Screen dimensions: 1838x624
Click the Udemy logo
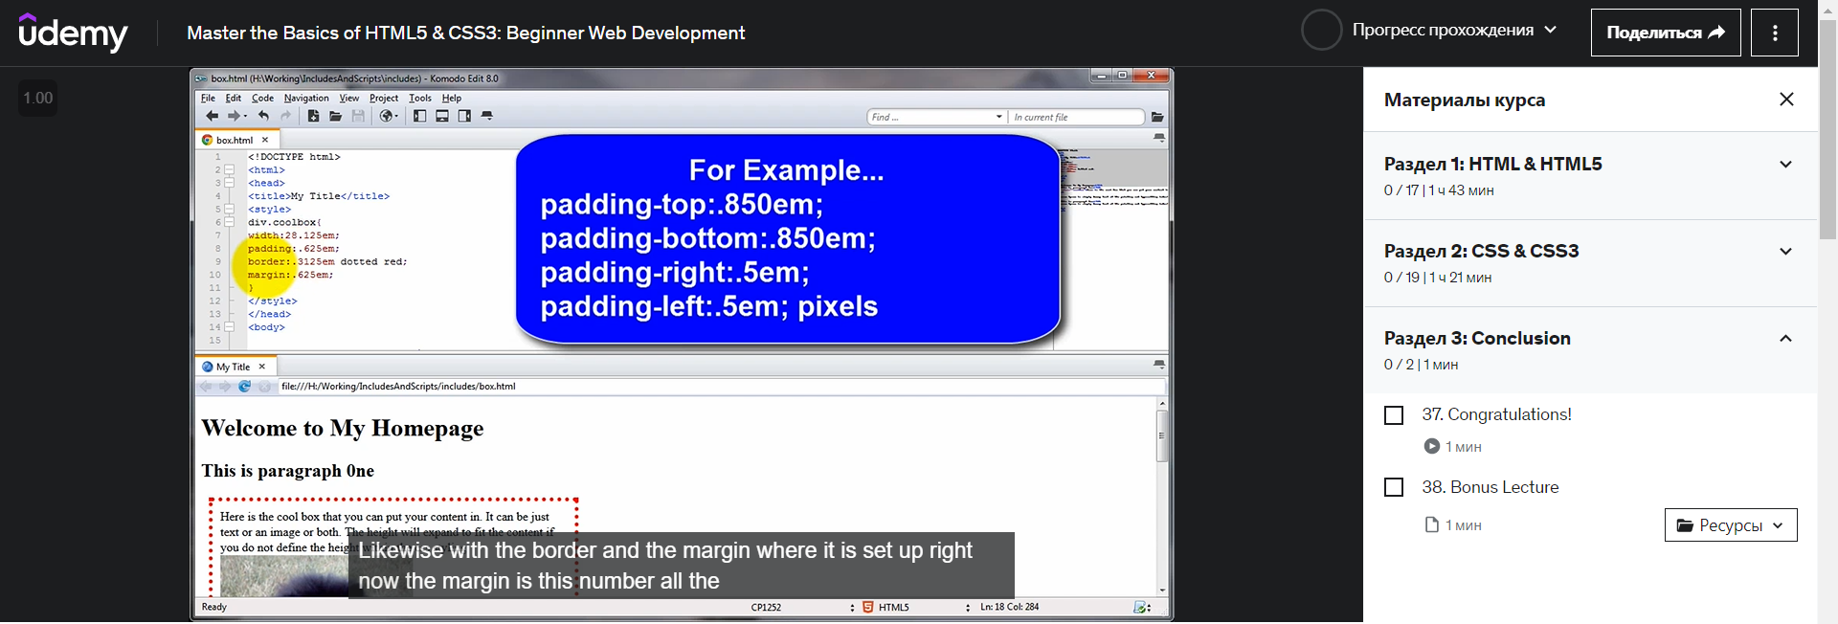click(x=73, y=33)
